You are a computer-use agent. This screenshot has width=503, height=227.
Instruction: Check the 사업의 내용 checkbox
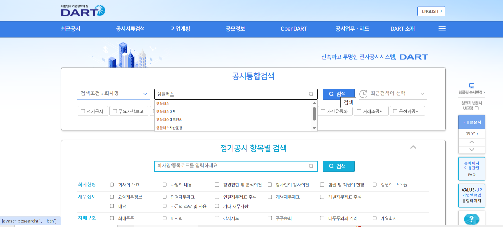164,184
